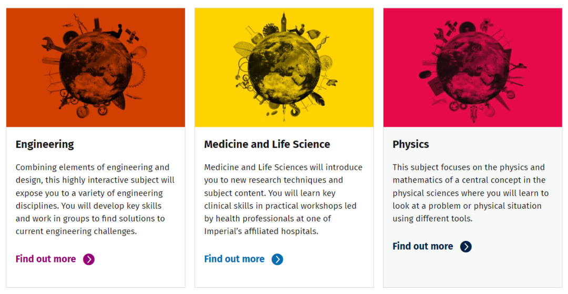Click the DNA helix in the Medicine image
This screenshot has height=294, width=568.
(x=322, y=43)
